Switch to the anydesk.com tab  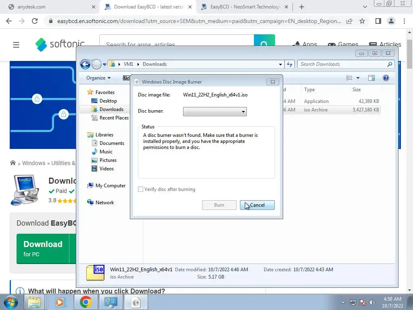click(50, 7)
